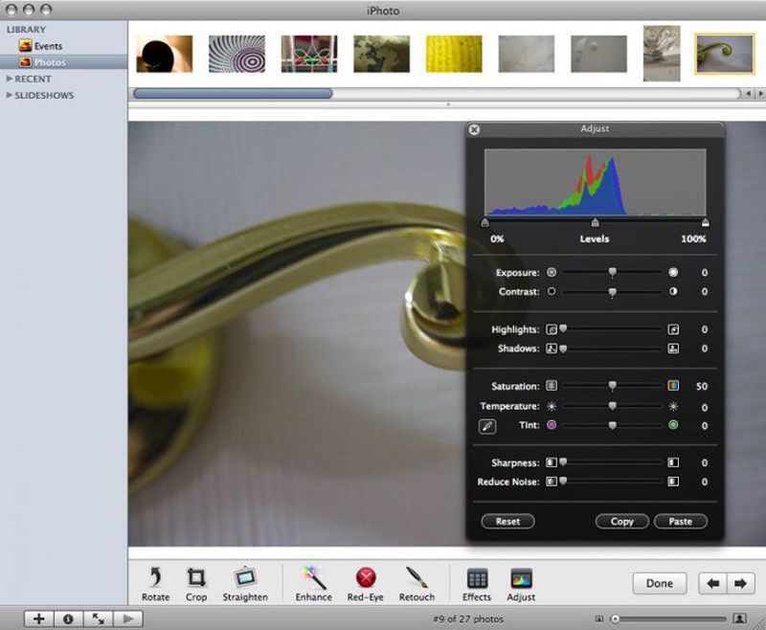Expand the Recent section in sidebar

point(10,79)
